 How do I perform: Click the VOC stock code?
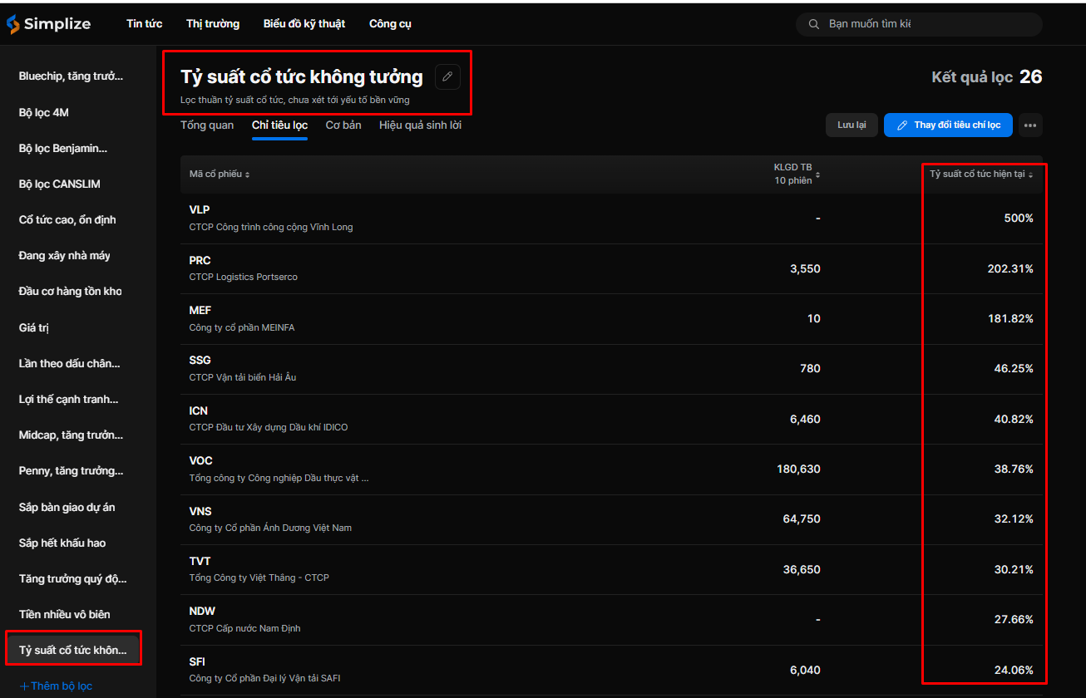tap(201, 460)
